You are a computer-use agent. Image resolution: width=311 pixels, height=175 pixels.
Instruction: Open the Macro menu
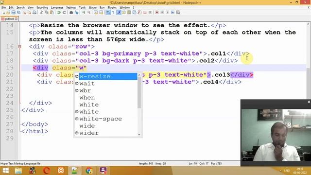click(92, 8)
